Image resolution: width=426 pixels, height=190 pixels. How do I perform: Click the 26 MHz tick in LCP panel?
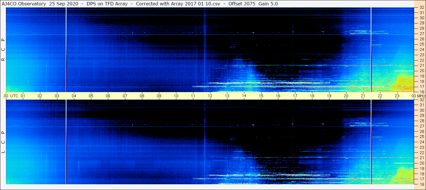421,131
